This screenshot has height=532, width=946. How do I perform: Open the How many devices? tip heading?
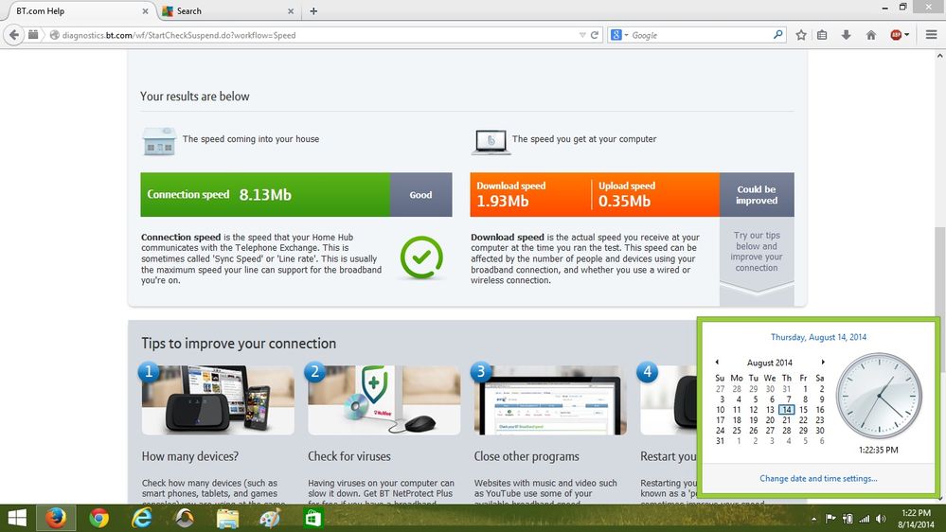190,456
